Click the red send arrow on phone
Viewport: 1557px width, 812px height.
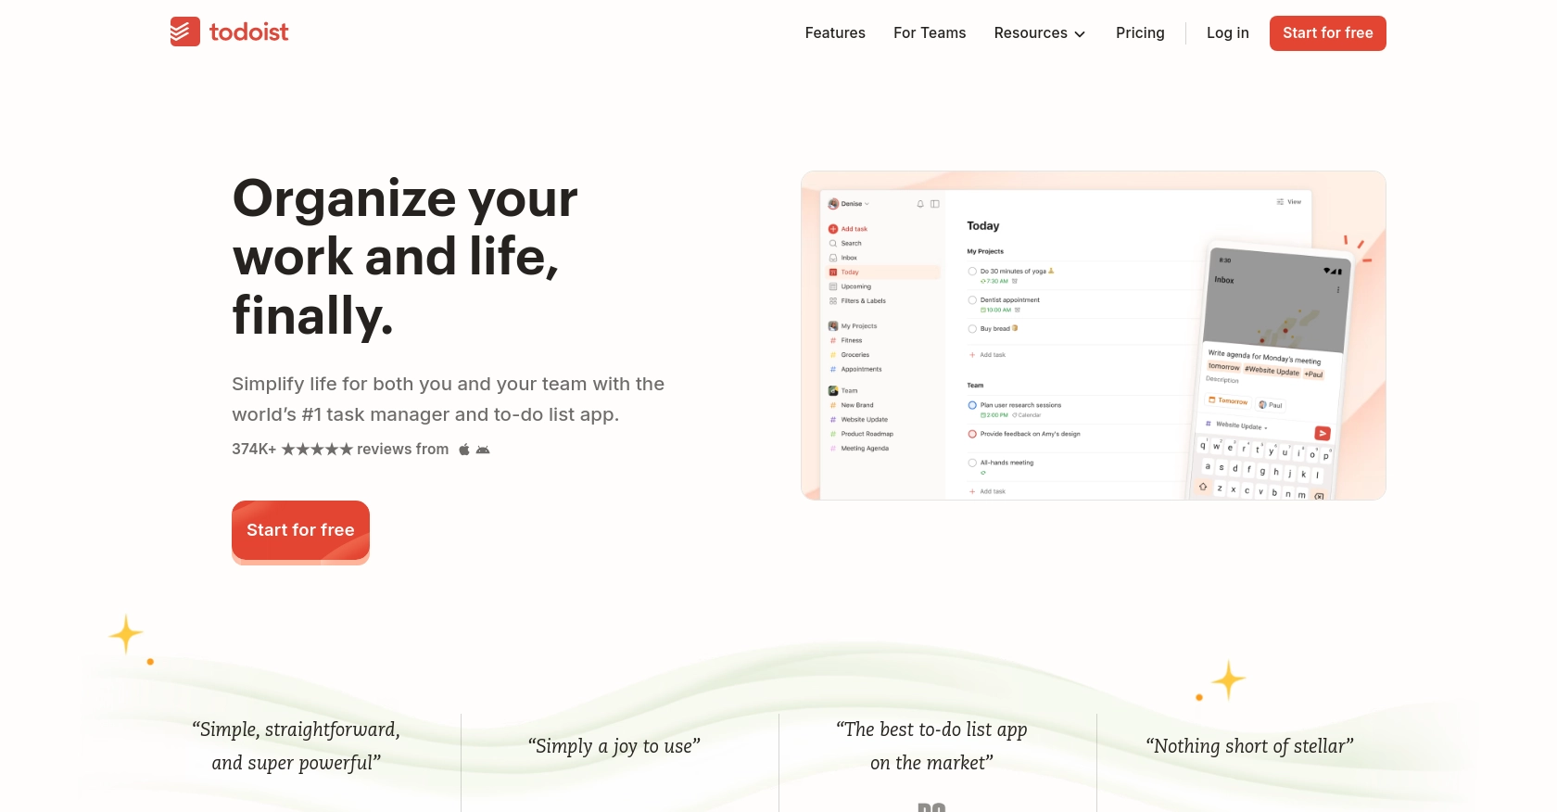coord(1323,433)
